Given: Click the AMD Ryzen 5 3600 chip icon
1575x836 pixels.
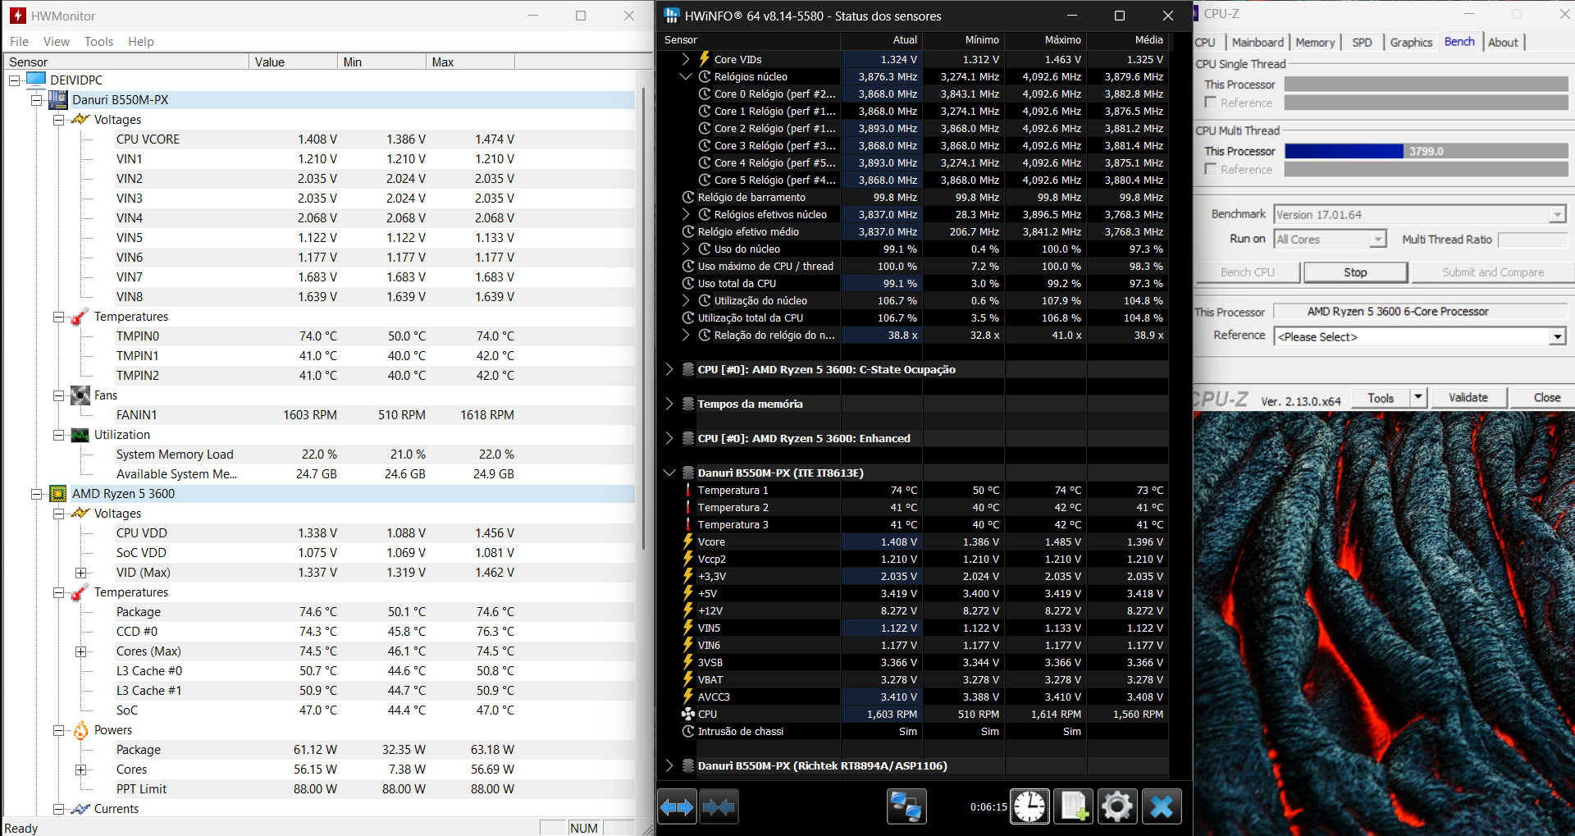Looking at the screenshot, I should pos(58,493).
